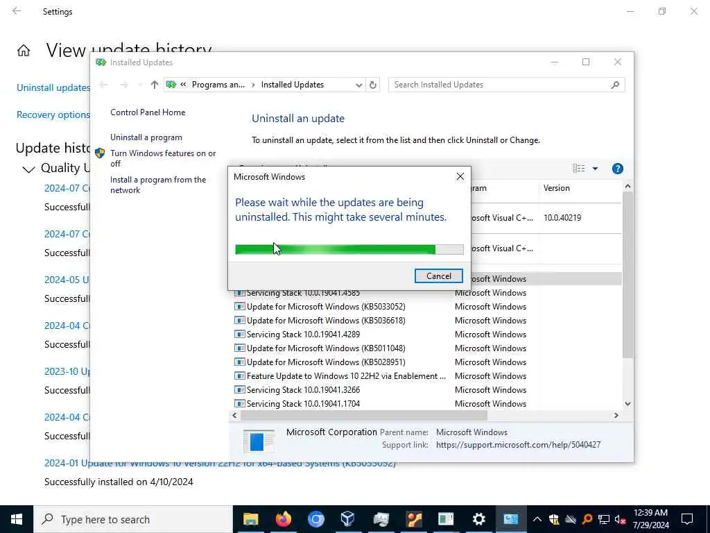710x533 pixels.
Task: Open the address bar history dropdown
Action: click(x=358, y=85)
